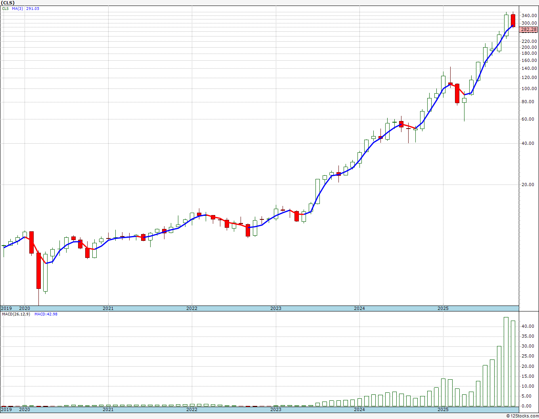Select the 100.00 price axis label
The height and width of the screenshot is (419, 539).
tap(529, 89)
